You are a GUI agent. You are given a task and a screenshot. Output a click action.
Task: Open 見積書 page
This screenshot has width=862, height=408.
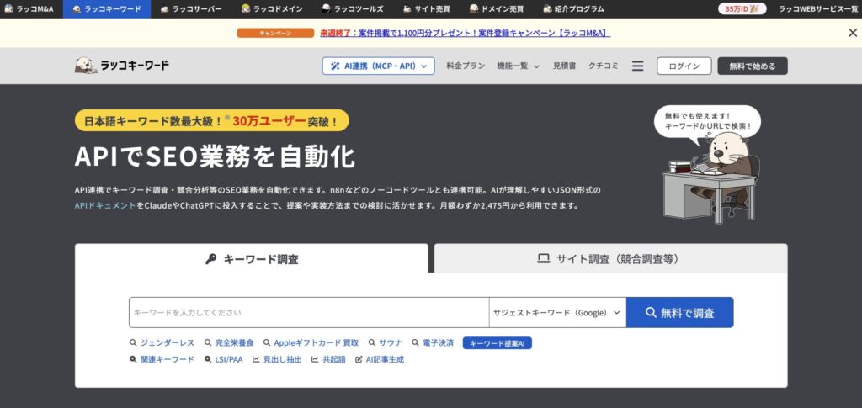tap(564, 66)
